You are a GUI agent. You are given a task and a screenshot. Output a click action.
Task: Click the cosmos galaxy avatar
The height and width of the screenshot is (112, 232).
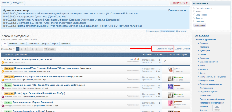pyautogui.click(x=170, y=87)
